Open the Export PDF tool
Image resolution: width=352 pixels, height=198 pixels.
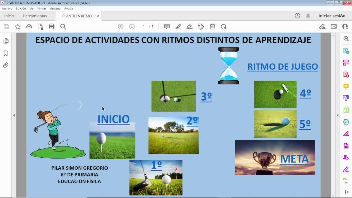(x=346, y=51)
